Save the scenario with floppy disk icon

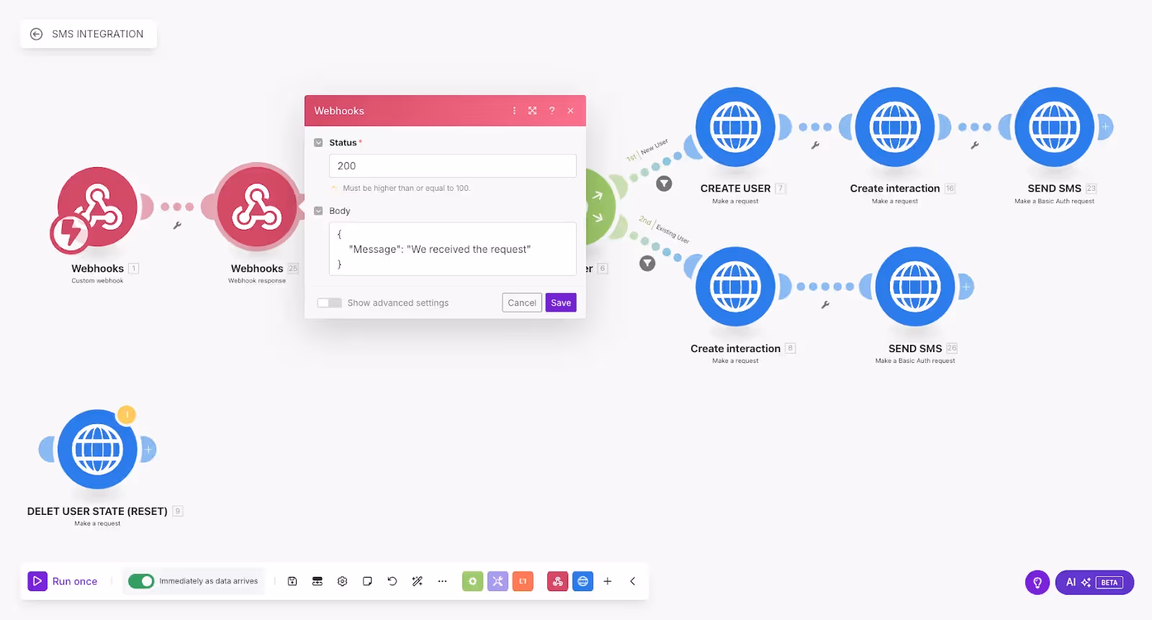pyautogui.click(x=292, y=581)
